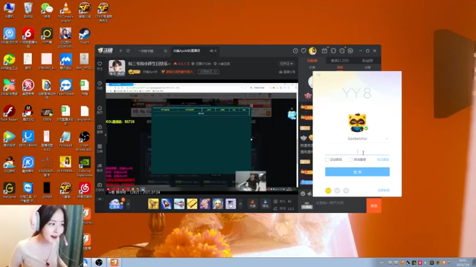Click the VLC media player desktop icon
Image resolution: width=476 pixels, height=267 pixels.
65,12
